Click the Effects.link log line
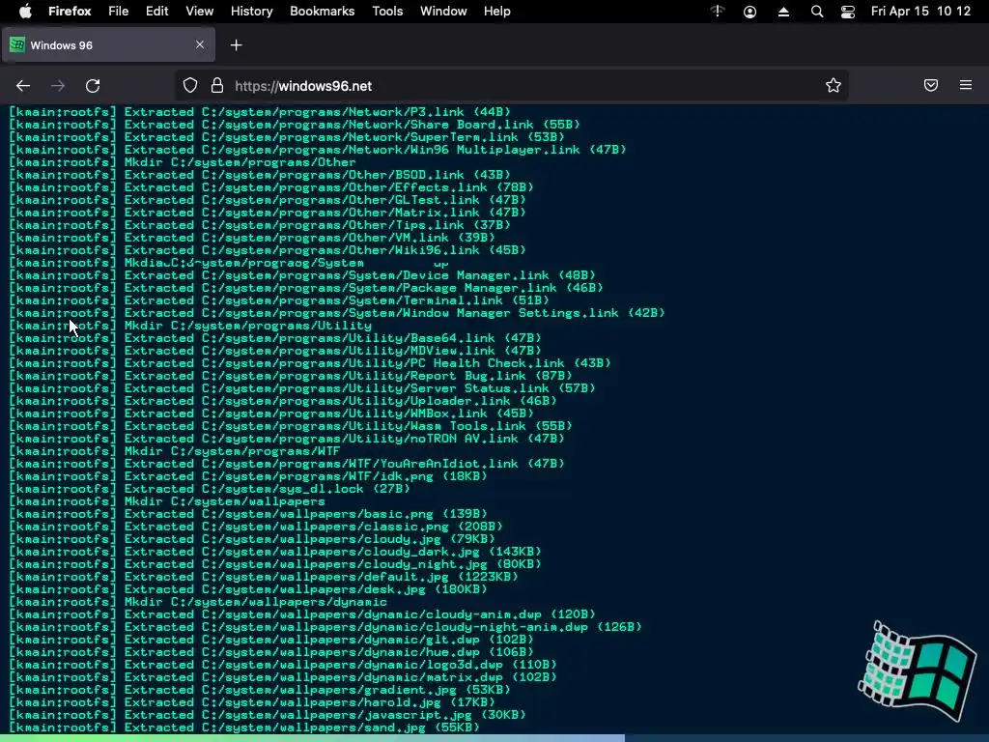 click(x=271, y=187)
